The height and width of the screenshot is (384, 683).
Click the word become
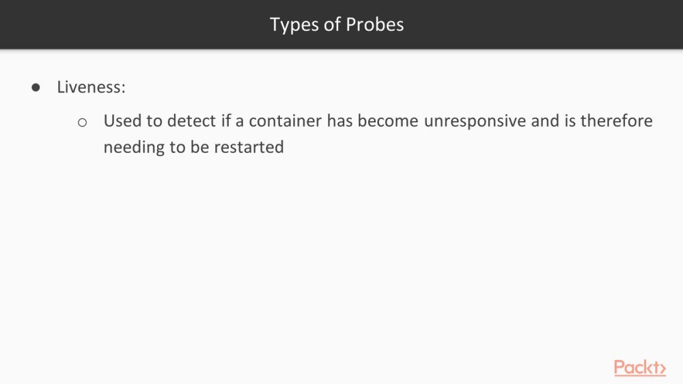(x=388, y=121)
